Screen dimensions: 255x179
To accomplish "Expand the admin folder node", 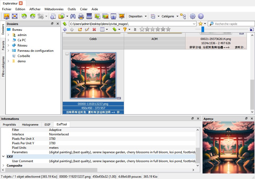I will click(8, 35).
